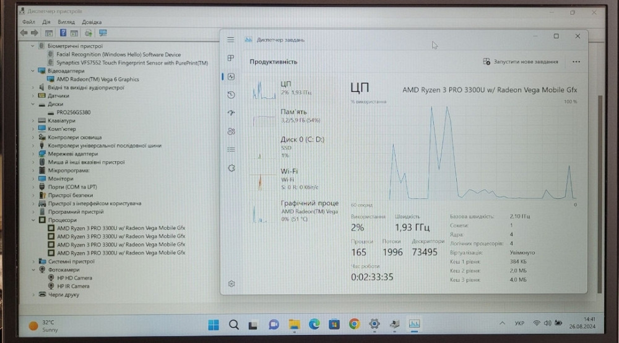Viewport: 619px width, 343px height.
Task: Select the HP IR Camera device
Action: (73, 286)
